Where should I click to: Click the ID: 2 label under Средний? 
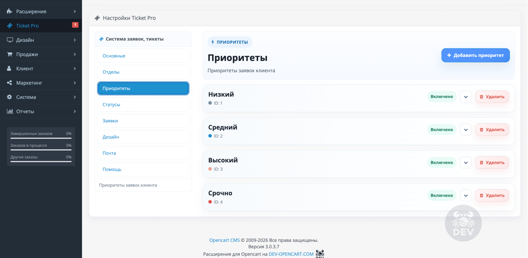(218, 136)
